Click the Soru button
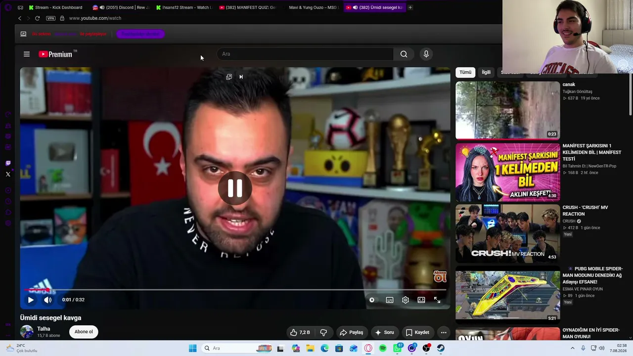The image size is (633, 356). (384, 332)
